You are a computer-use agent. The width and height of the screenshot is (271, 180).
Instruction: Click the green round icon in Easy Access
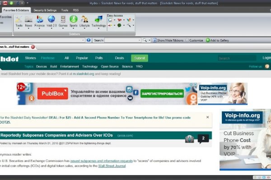click(119, 25)
